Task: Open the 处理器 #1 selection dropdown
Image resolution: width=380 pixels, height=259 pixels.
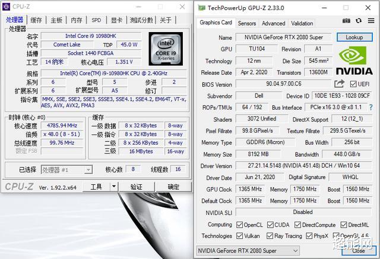Action: pyautogui.click(x=66, y=170)
